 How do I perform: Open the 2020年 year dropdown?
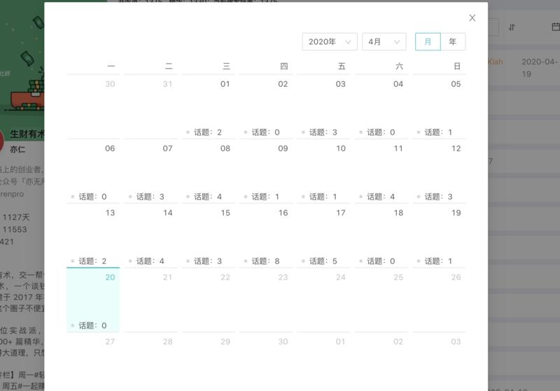click(330, 42)
